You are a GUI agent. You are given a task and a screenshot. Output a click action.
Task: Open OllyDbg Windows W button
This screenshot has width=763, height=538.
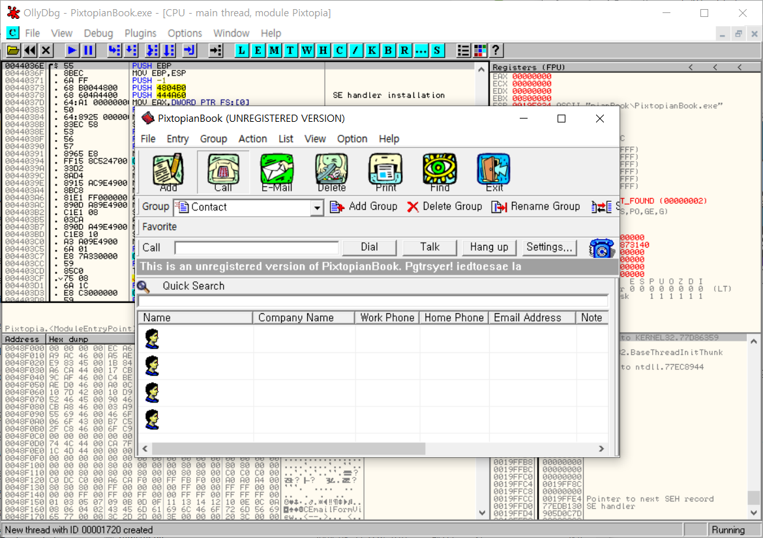307,50
